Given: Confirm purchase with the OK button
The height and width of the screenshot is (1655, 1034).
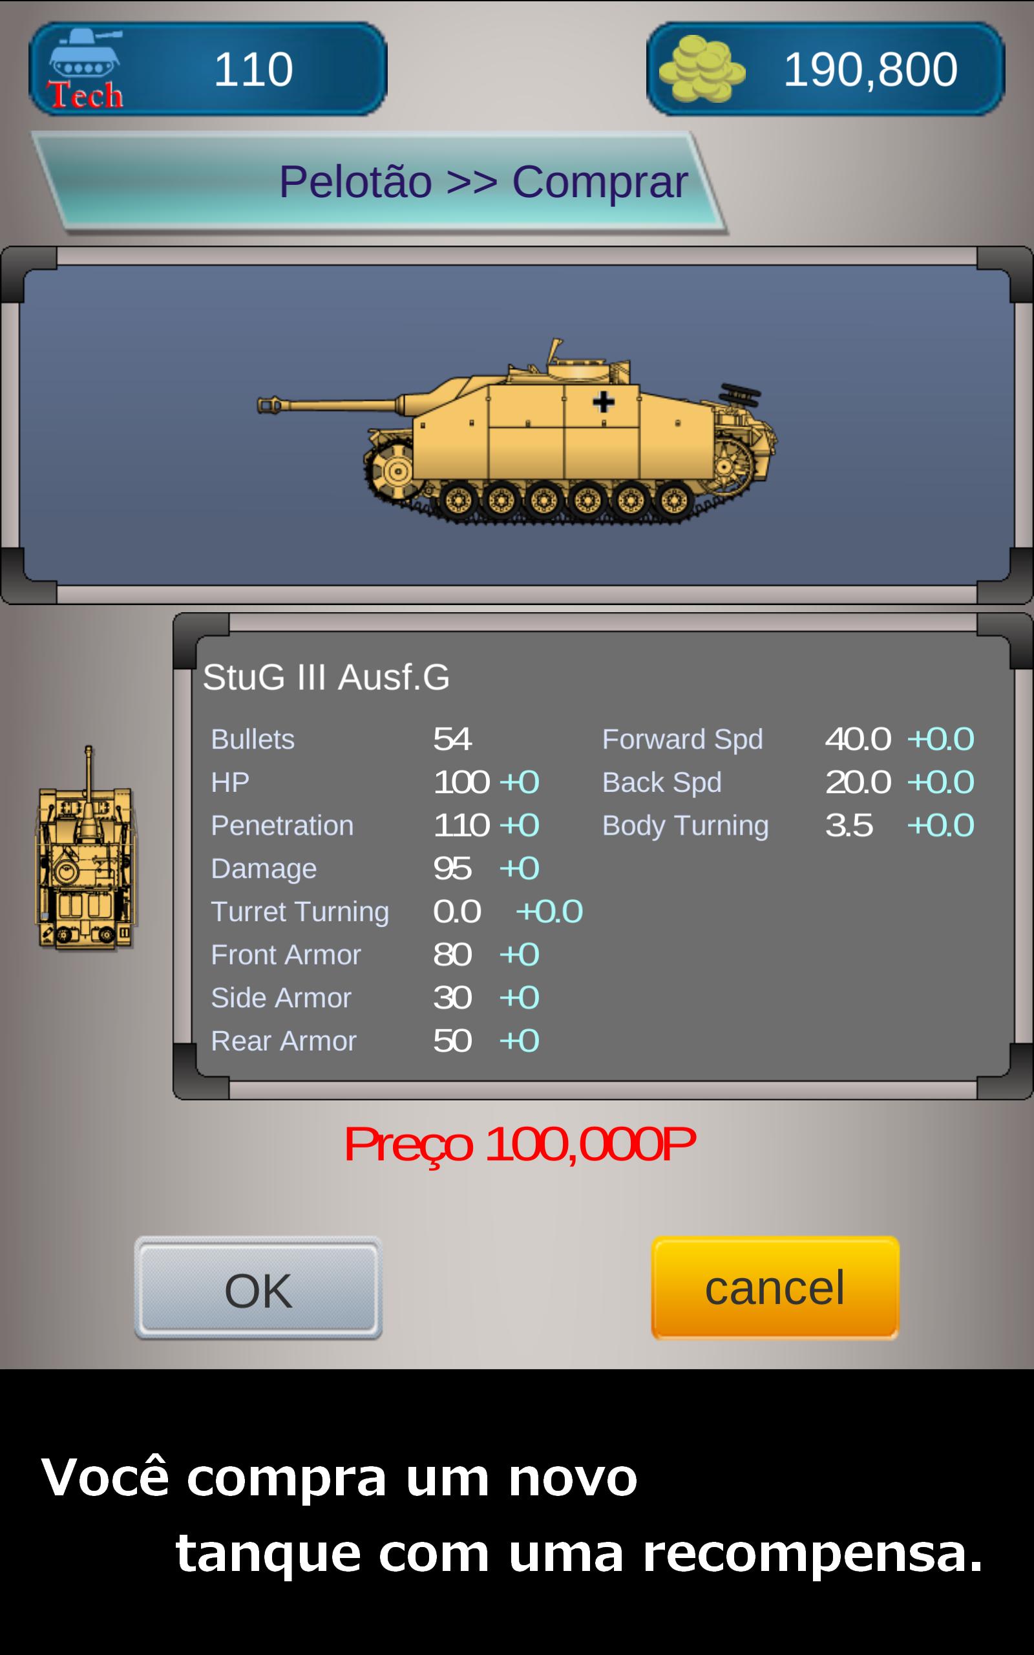Looking at the screenshot, I should (x=258, y=1288).
